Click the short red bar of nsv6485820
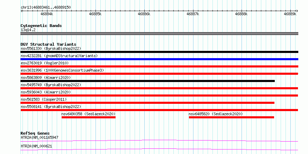 pyautogui.click(x=232, y=117)
